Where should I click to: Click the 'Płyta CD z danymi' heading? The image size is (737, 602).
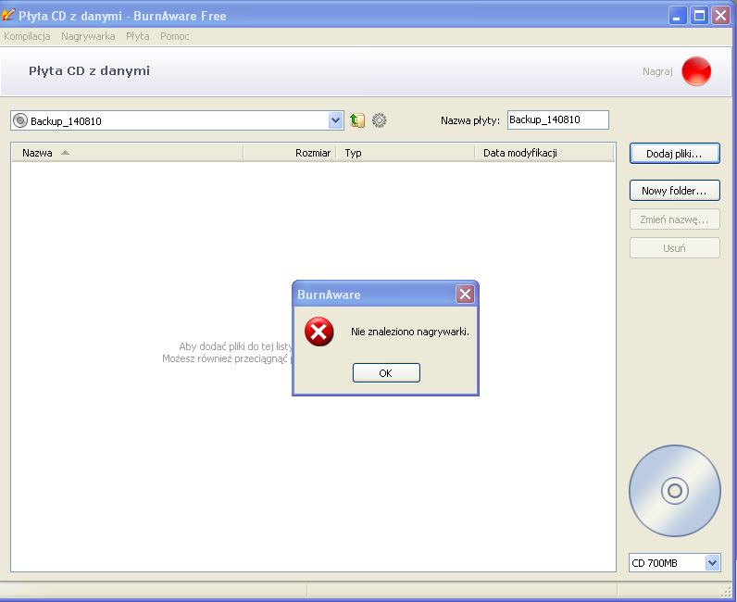pyautogui.click(x=89, y=71)
